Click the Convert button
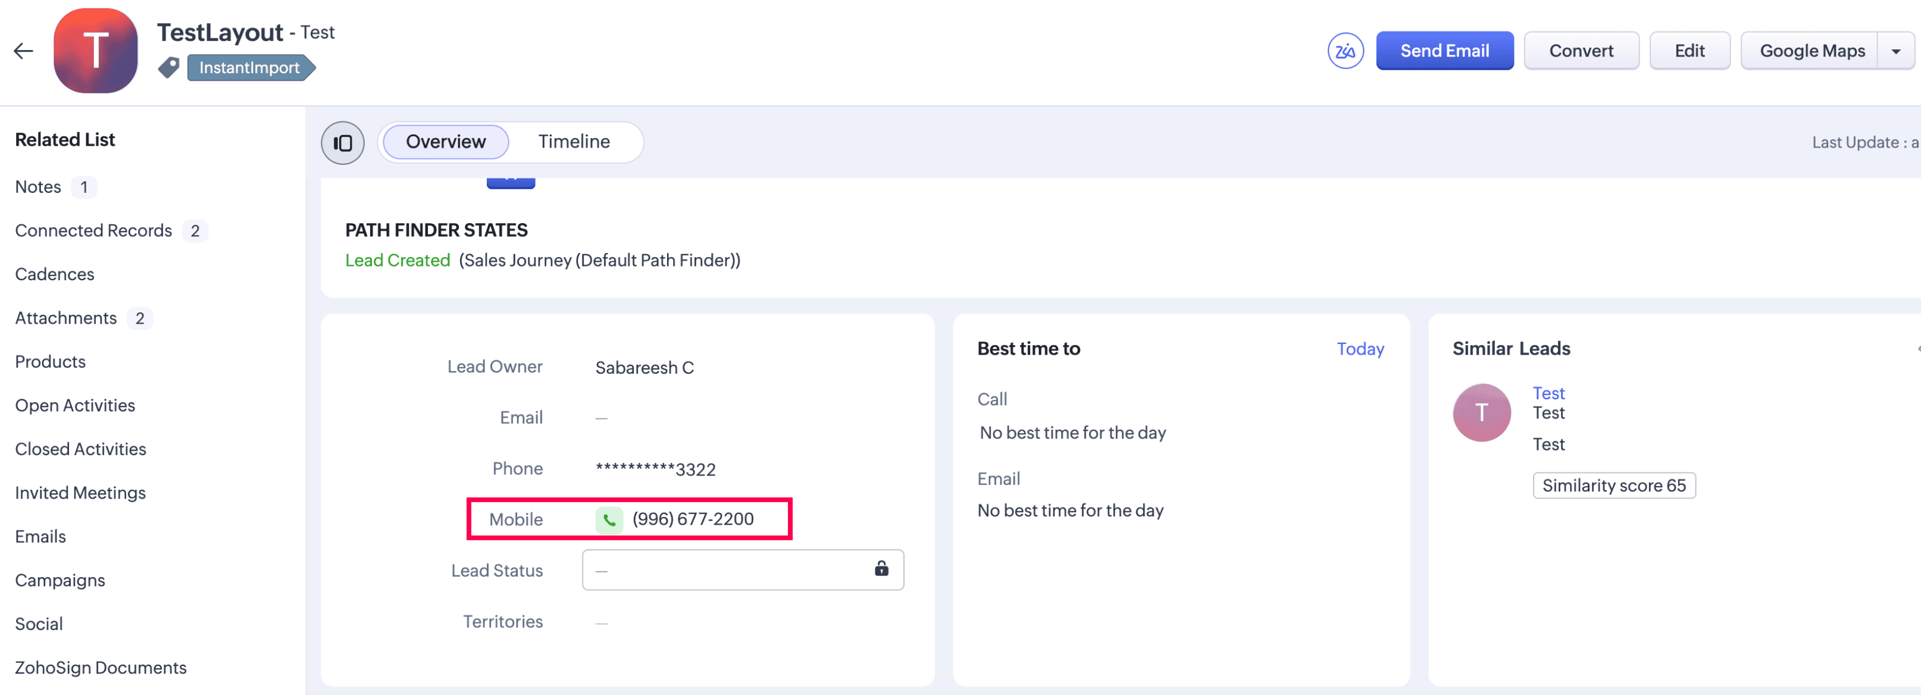Image resolution: width=1921 pixels, height=695 pixels. pyautogui.click(x=1580, y=51)
